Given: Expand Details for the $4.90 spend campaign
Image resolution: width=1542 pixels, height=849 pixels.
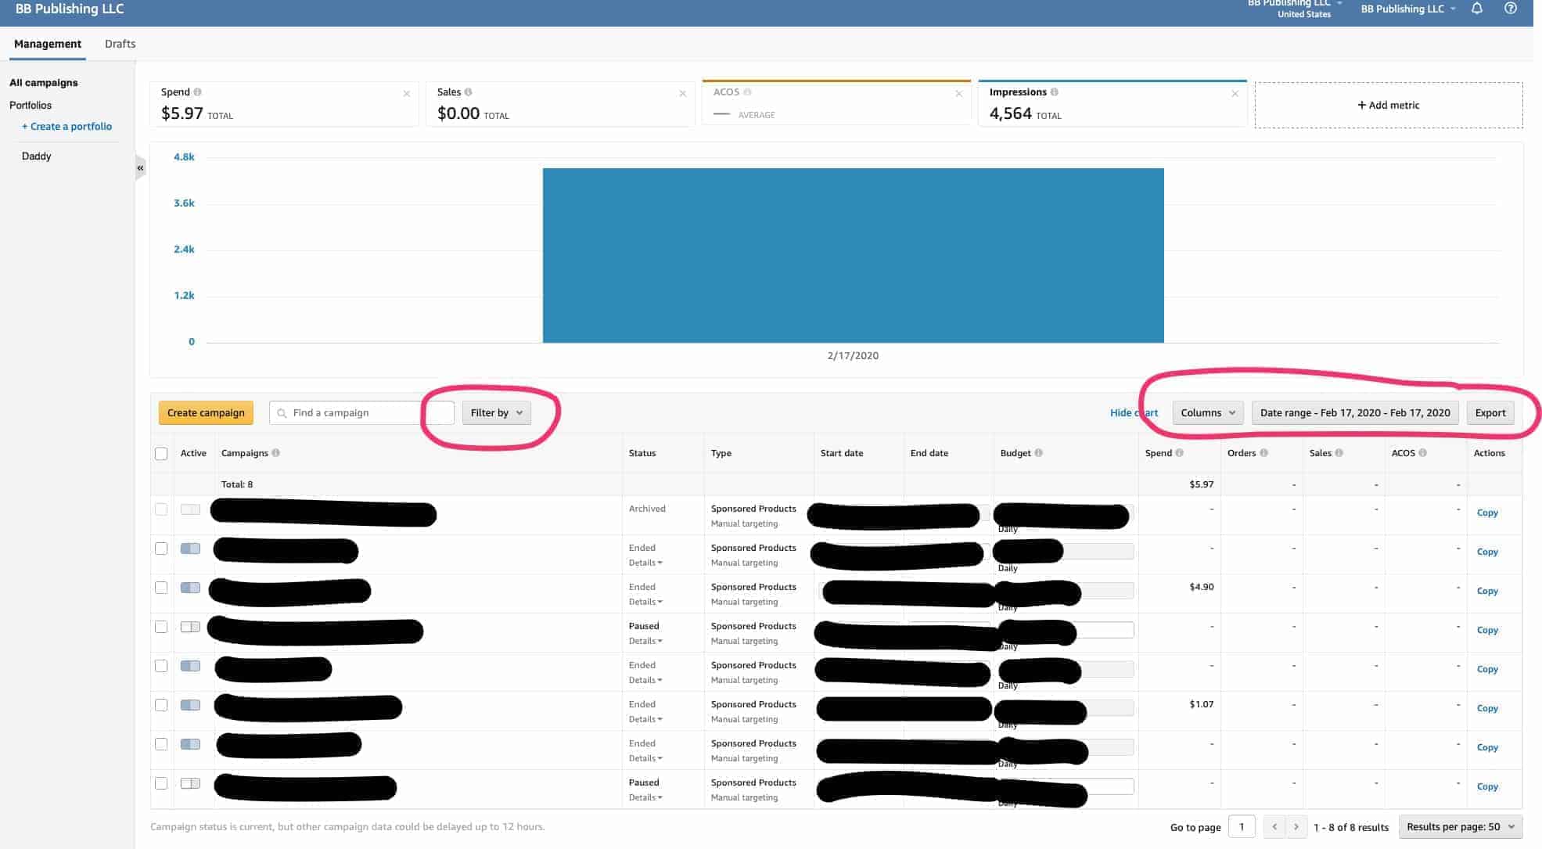Looking at the screenshot, I should (x=645, y=602).
